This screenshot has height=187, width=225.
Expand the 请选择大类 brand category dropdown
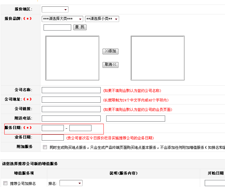pos(62,19)
